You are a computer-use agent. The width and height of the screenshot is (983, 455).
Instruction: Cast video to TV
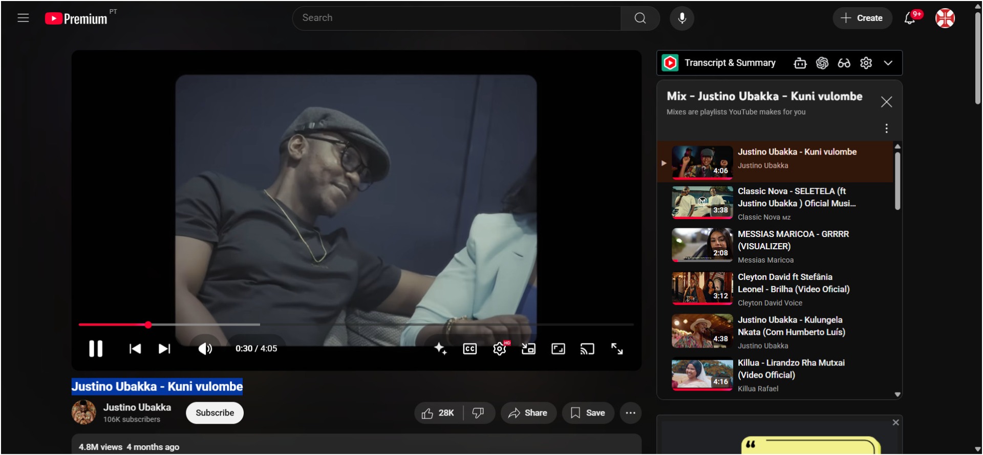click(x=587, y=349)
